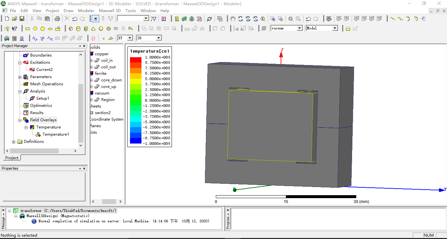447x239 pixels.
Task: Save the project with the floppy disk icon
Action: pyautogui.click(x=22, y=19)
